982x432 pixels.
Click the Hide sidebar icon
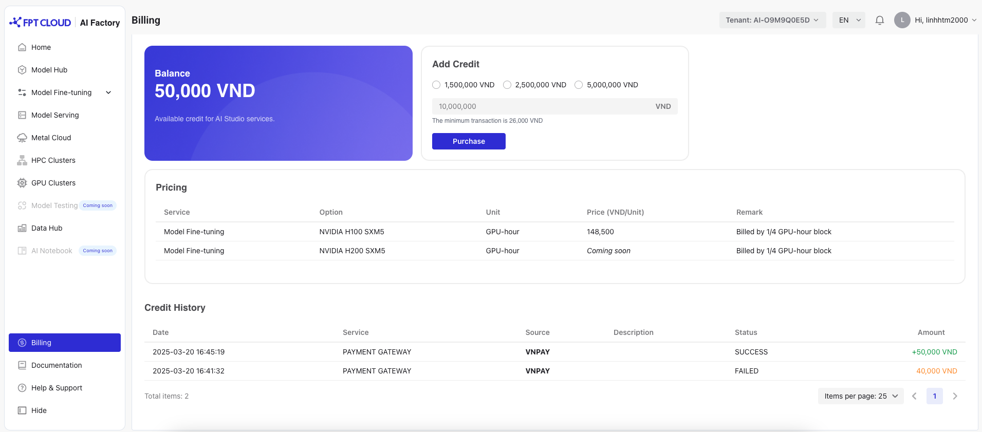pos(22,410)
